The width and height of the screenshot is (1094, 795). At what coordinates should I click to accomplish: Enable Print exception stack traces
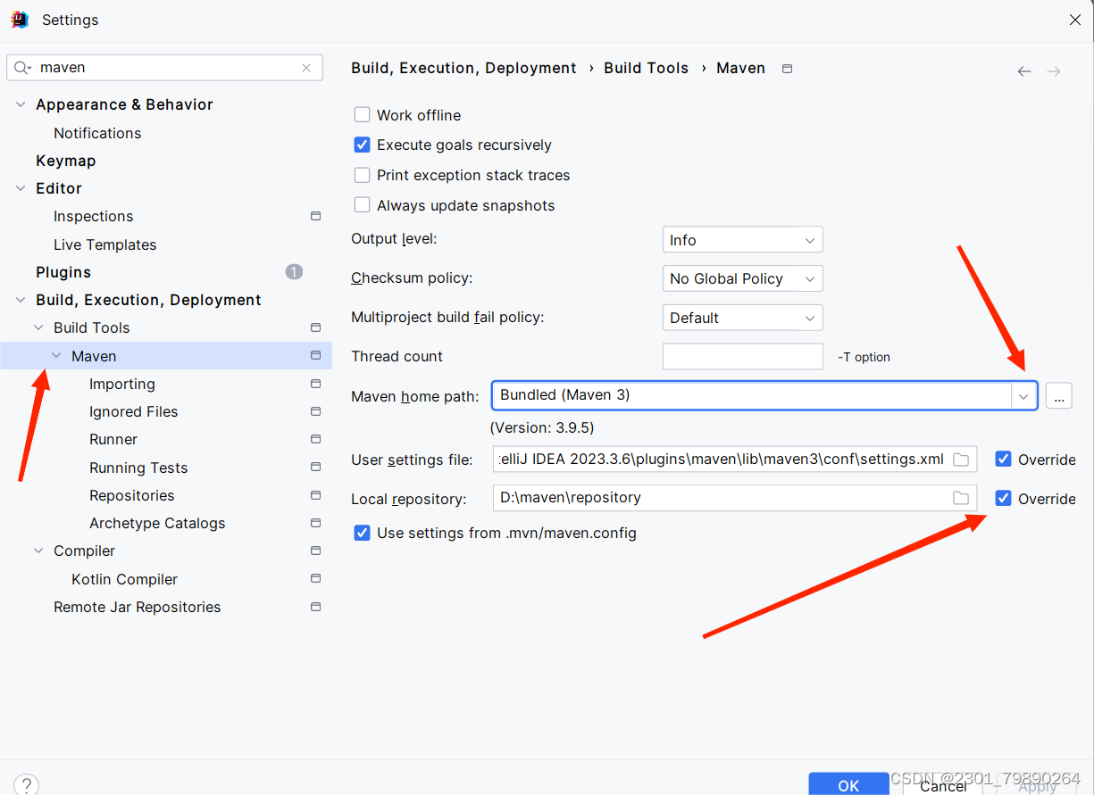(362, 175)
